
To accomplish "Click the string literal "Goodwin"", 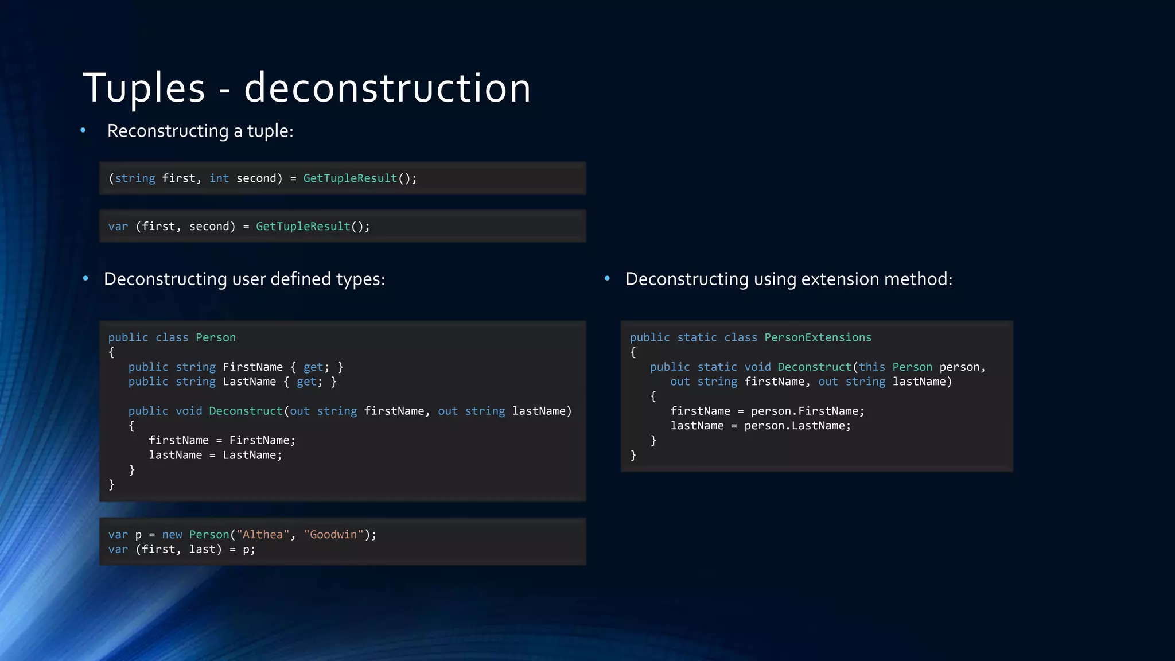I will (334, 534).
